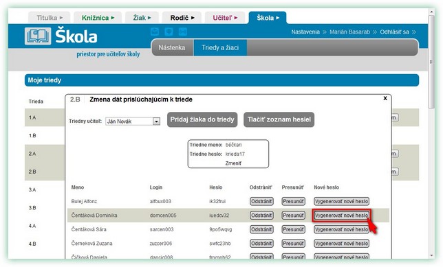Close the 2.B class edit dialog
The height and width of the screenshot is (267, 443).
coord(385,98)
